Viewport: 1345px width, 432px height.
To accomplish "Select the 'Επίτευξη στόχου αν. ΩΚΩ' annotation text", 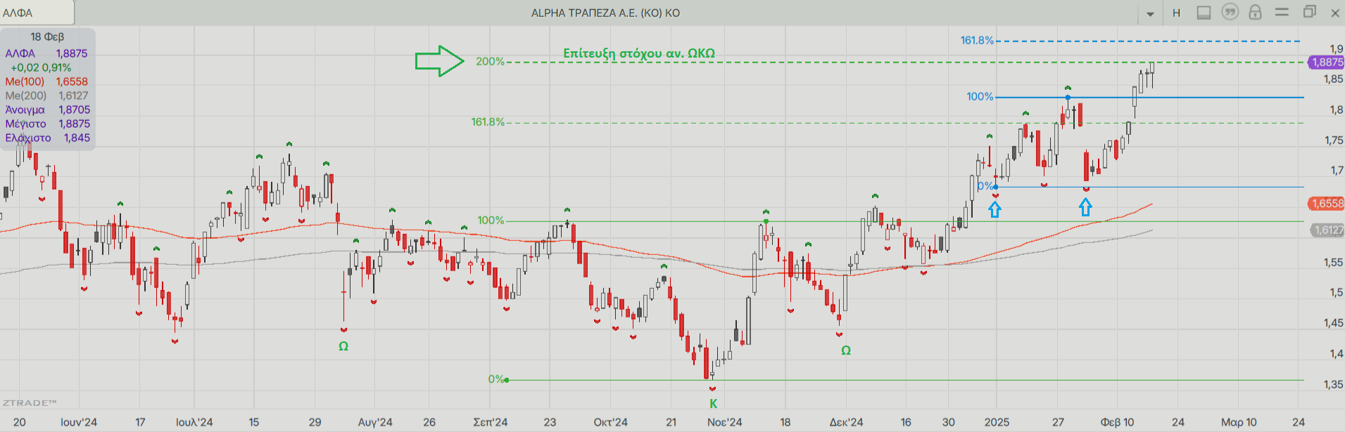I will [639, 53].
